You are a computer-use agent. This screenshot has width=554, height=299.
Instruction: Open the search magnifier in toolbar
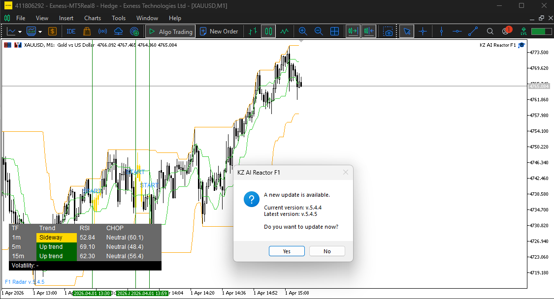490,31
